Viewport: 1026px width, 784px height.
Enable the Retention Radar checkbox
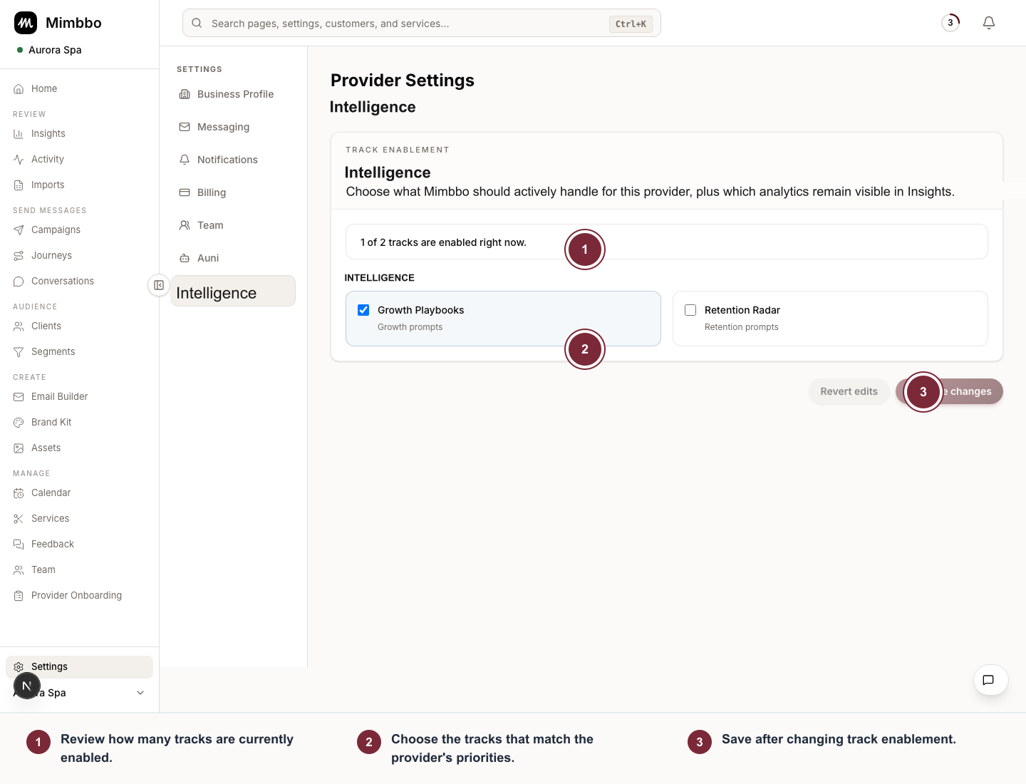(x=690, y=310)
